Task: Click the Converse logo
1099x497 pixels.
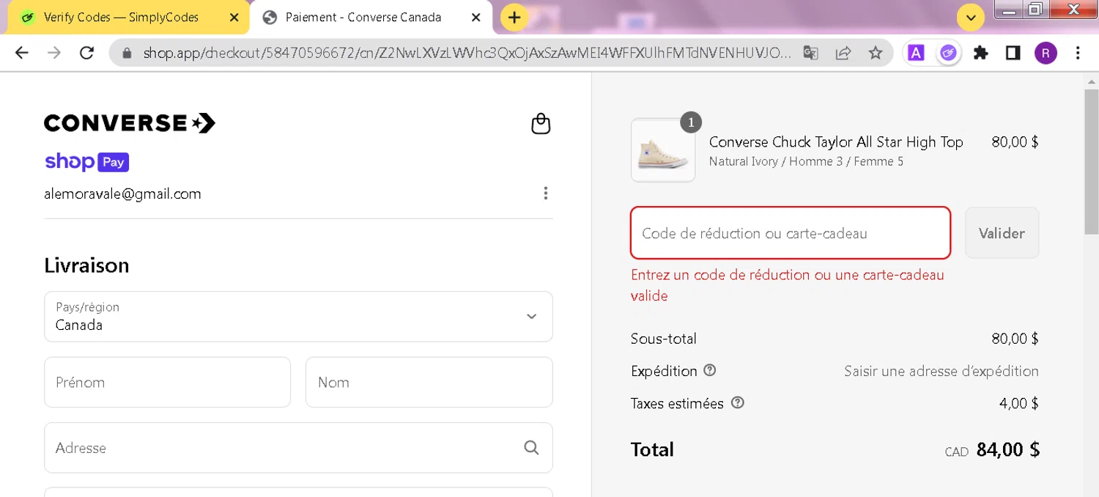Action: click(x=130, y=123)
